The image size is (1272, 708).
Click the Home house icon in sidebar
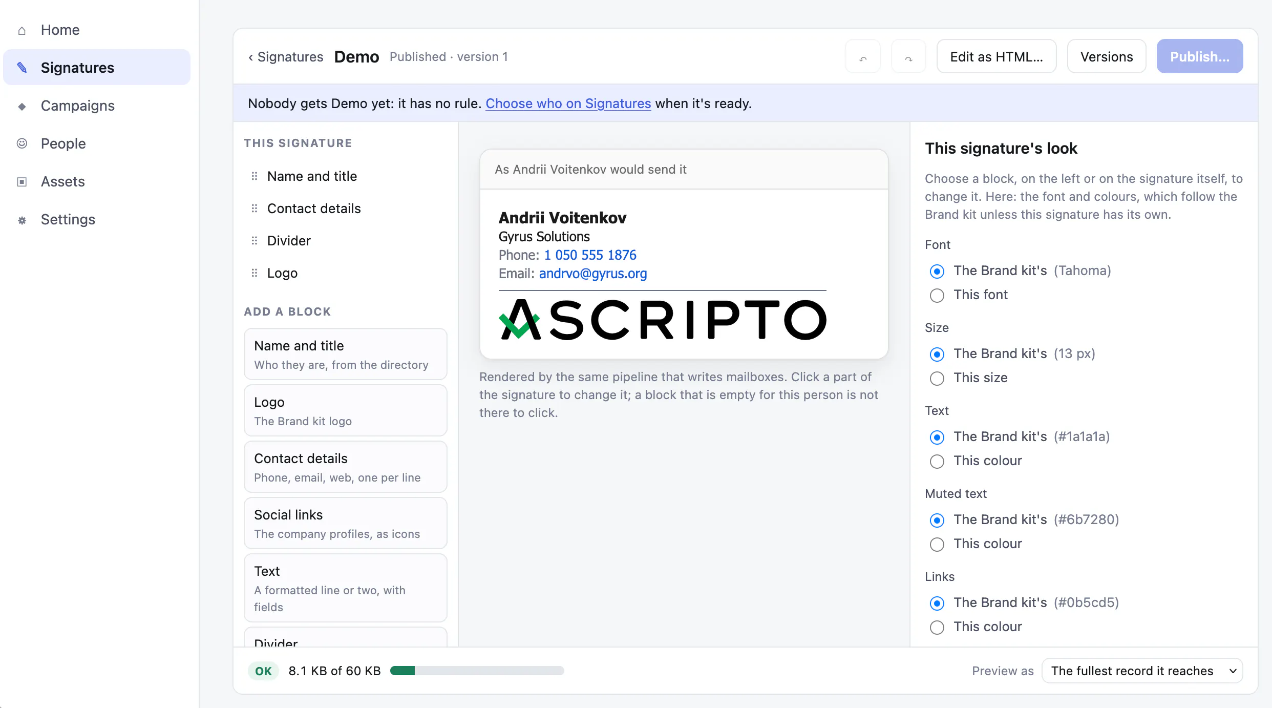[22, 31]
